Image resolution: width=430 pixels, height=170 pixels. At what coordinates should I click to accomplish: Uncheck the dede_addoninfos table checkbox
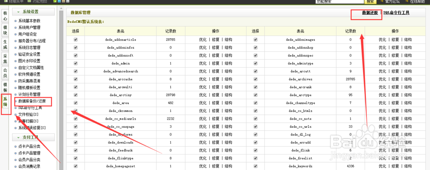(76, 47)
